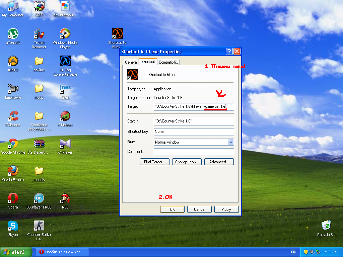Click the Apply button

226,209
